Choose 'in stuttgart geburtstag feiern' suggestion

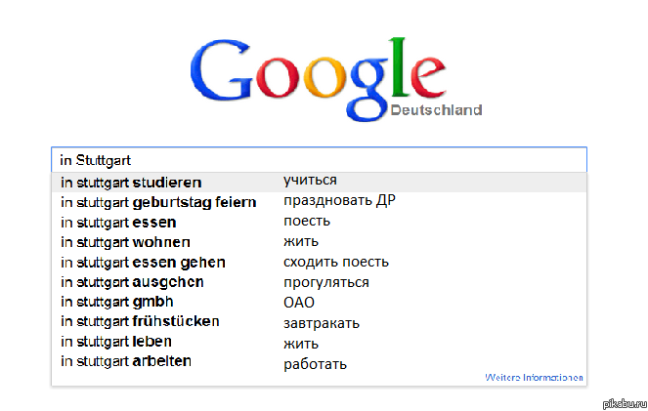(x=158, y=202)
